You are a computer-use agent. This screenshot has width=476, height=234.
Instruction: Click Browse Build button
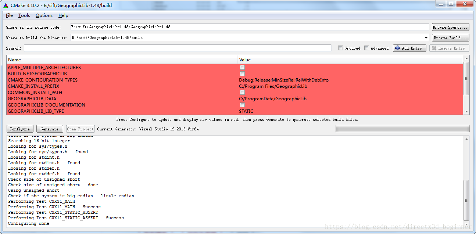450,38
